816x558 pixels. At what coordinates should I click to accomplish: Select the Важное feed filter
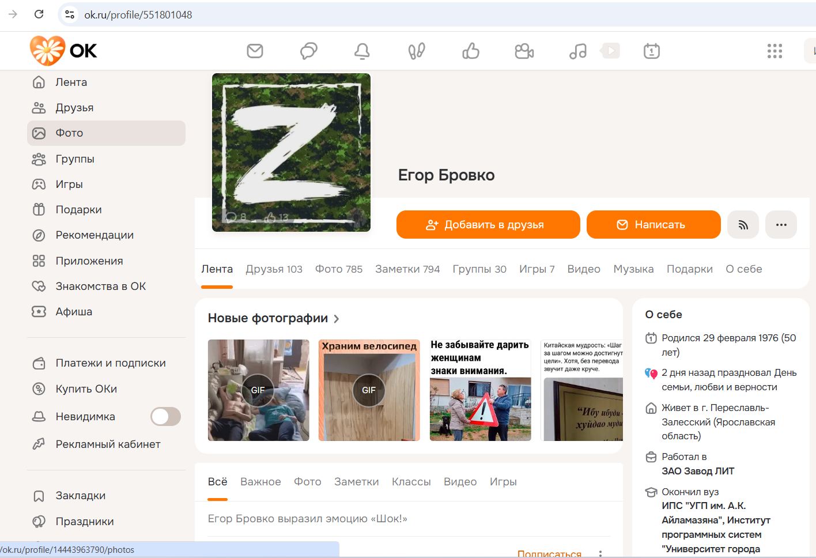pyautogui.click(x=260, y=481)
